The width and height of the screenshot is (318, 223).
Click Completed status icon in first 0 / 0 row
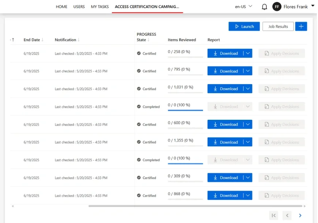tap(139, 107)
